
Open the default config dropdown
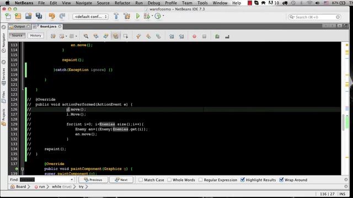(90, 16)
